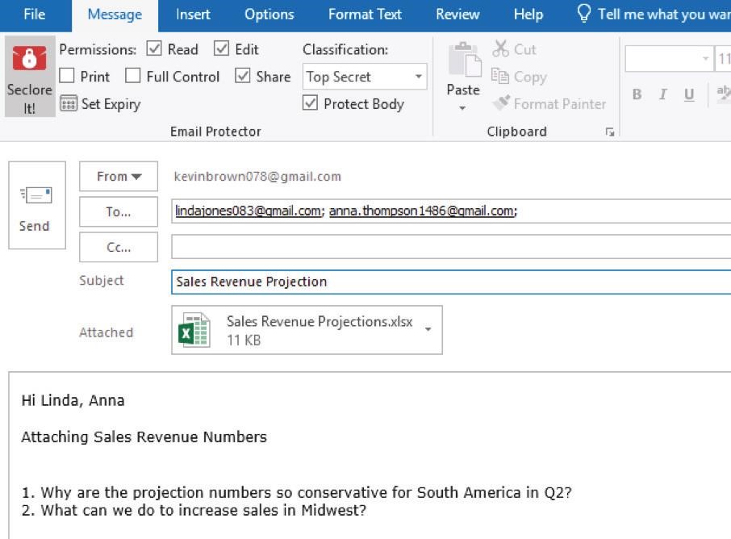Click the Seclore It! lock icon
Viewport: 731px width, 539px height.
click(x=29, y=59)
